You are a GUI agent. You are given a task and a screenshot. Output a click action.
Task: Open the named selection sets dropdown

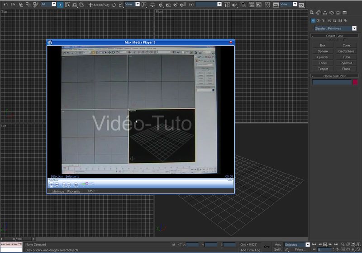point(219,4)
